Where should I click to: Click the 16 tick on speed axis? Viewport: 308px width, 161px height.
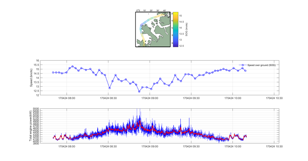38,60
